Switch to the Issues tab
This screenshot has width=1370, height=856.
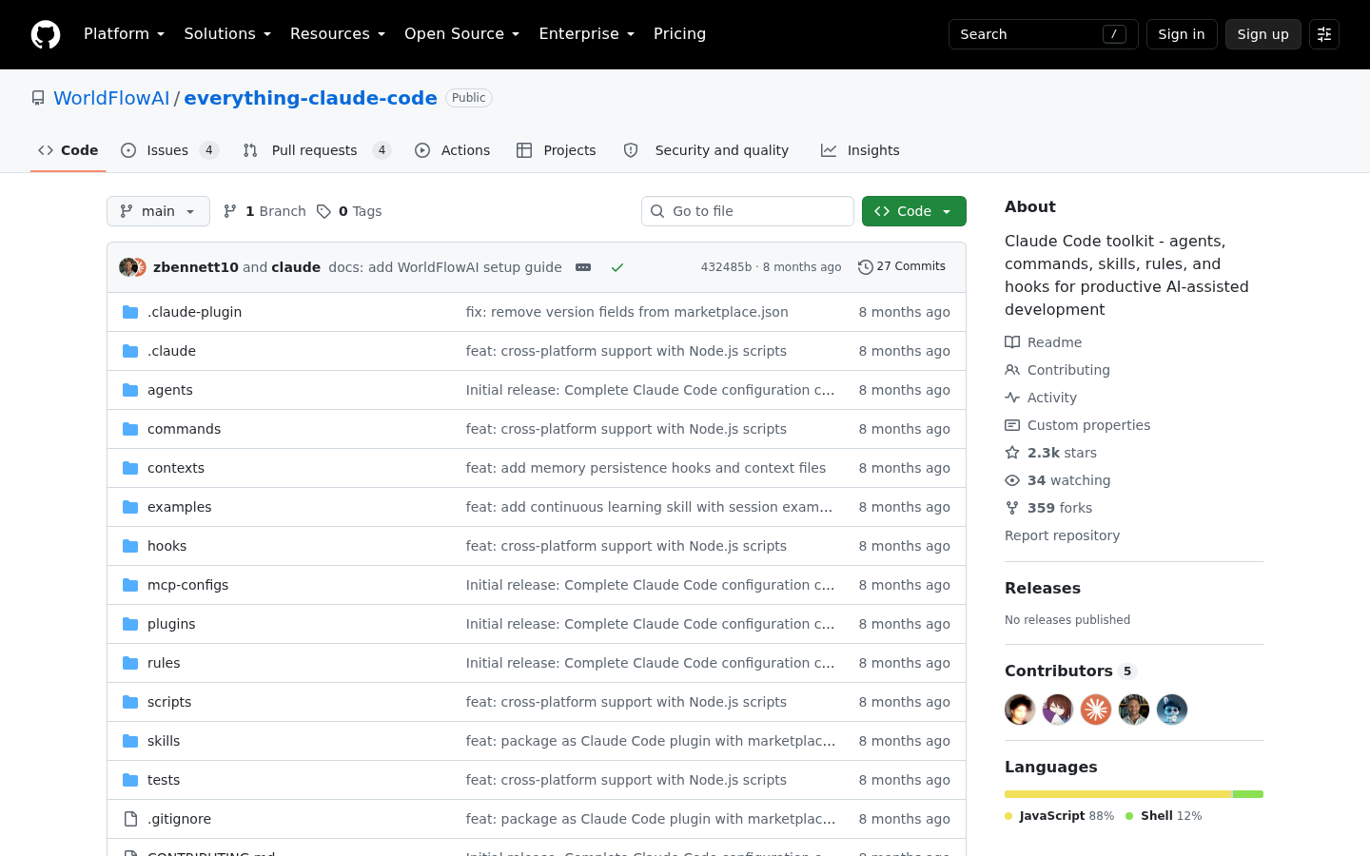tap(170, 150)
